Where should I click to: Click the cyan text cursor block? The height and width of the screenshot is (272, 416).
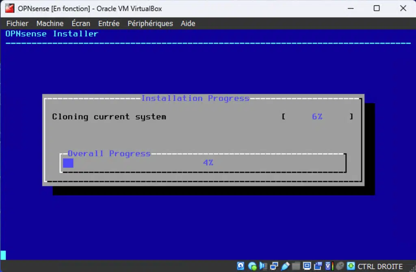pyautogui.click(x=3, y=255)
